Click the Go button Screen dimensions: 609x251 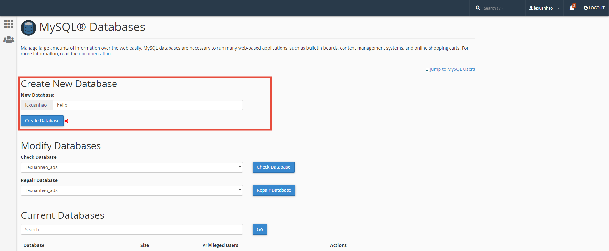[x=260, y=229]
